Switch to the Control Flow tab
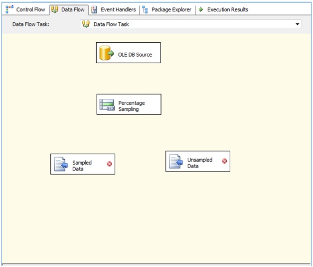 tap(25, 9)
